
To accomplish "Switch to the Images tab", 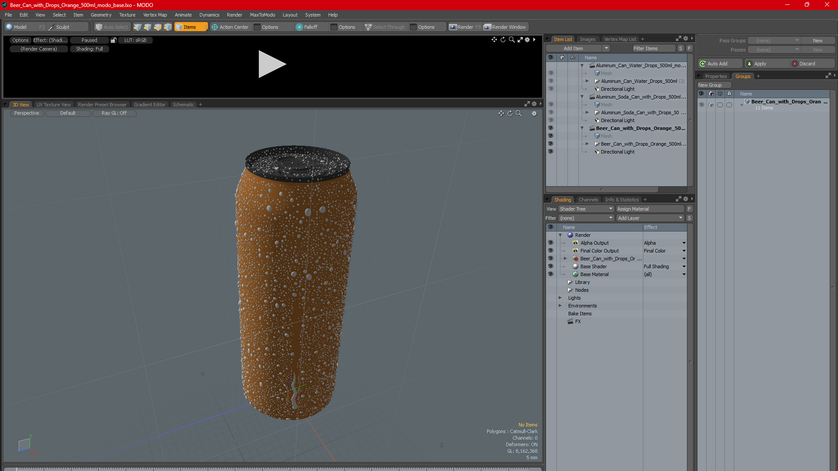I will point(587,39).
